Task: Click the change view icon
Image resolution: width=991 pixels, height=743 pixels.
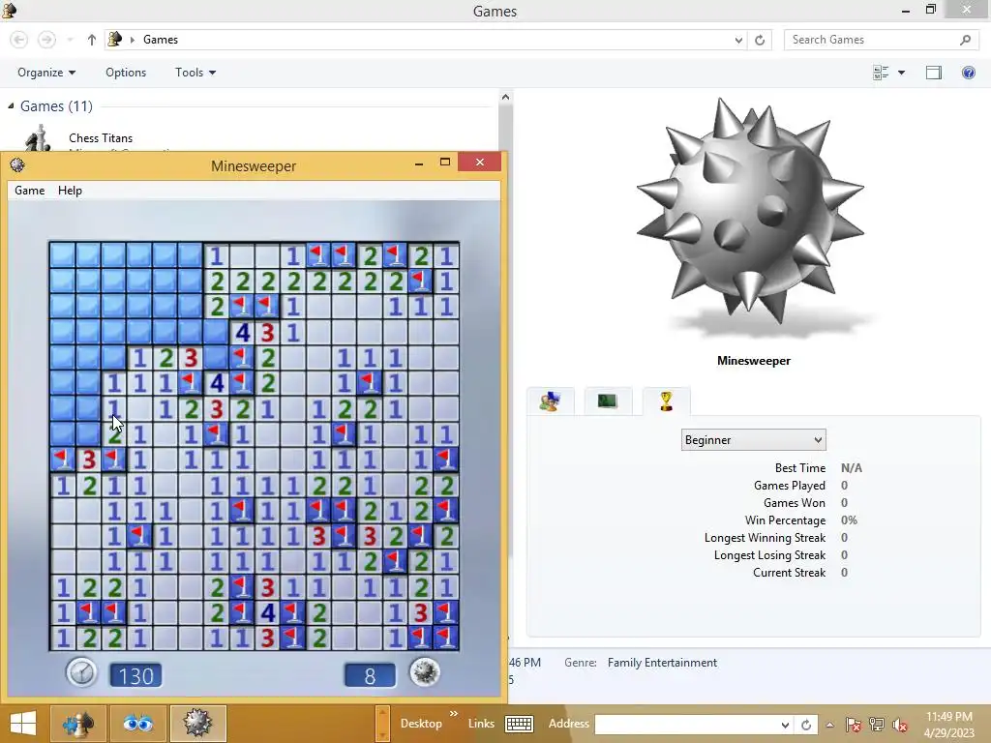Action: [881, 73]
